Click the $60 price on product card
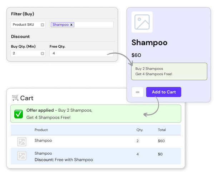 (x=137, y=55)
